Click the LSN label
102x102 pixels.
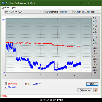(27, 84)
